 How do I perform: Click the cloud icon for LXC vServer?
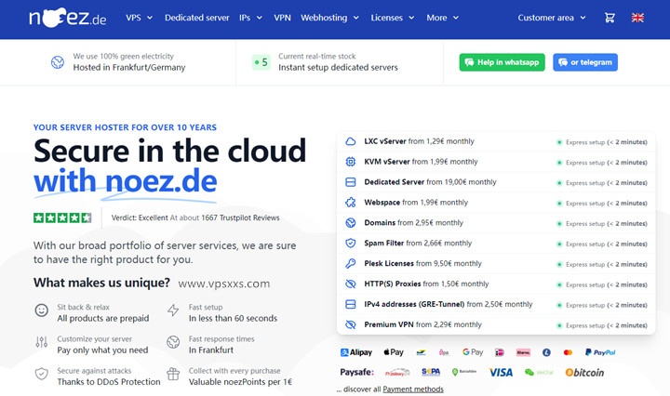351,141
